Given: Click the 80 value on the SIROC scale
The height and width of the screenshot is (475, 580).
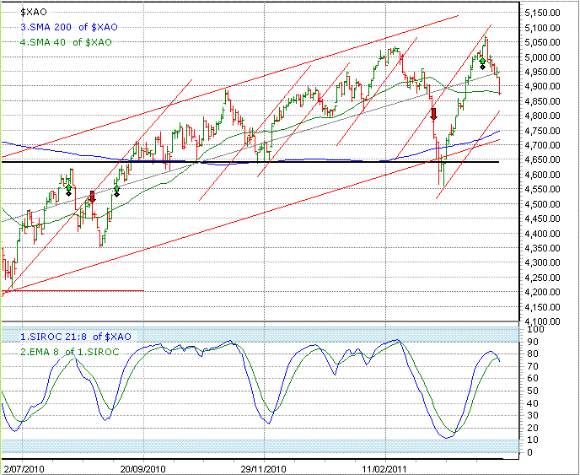Looking at the screenshot, I should (532, 354).
